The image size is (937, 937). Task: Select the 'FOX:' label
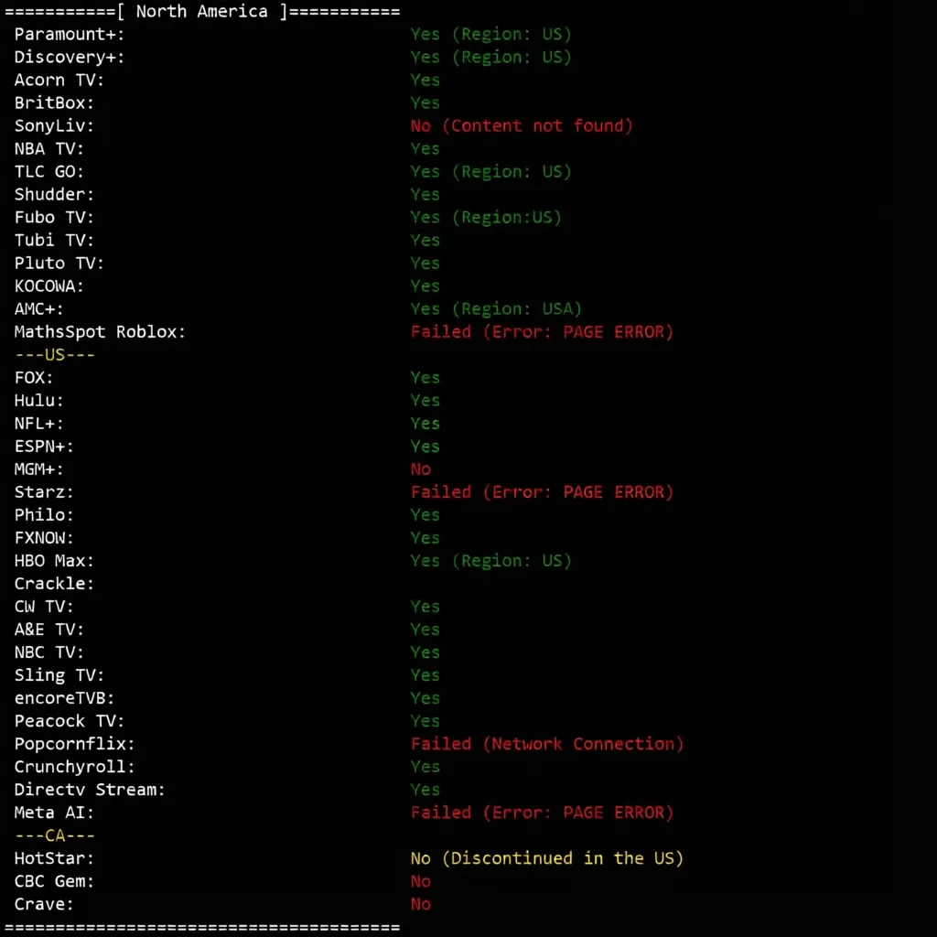(x=34, y=378)
